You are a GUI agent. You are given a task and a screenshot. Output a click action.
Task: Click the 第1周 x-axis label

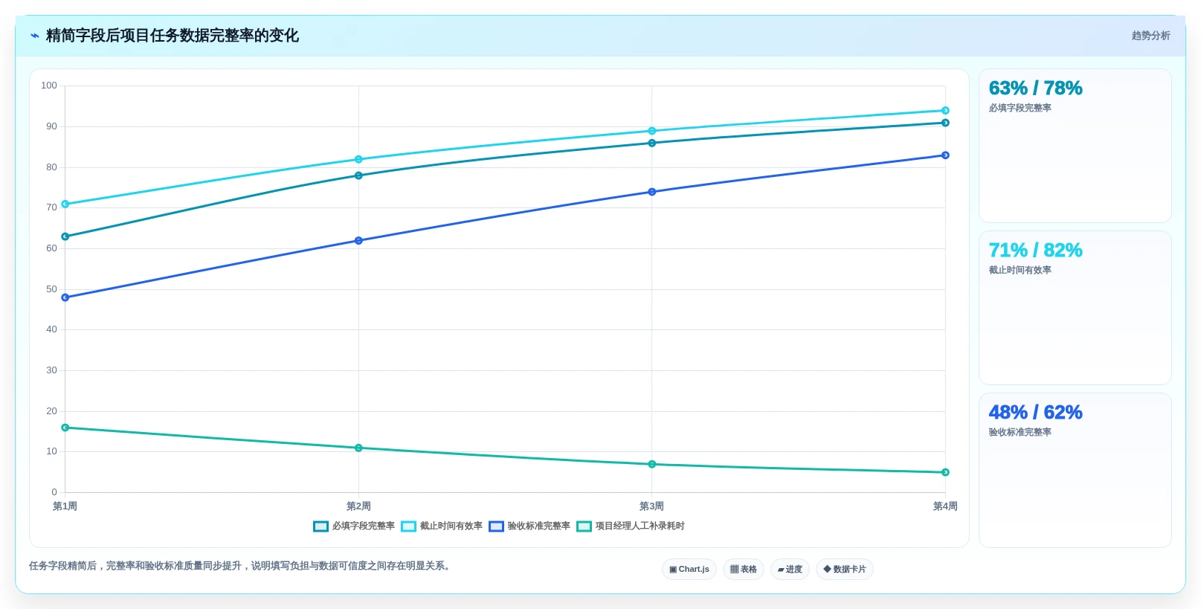point(65,506)
